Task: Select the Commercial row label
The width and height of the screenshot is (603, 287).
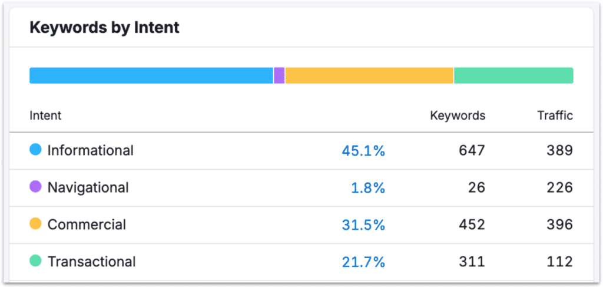Action: pos(87,225)
